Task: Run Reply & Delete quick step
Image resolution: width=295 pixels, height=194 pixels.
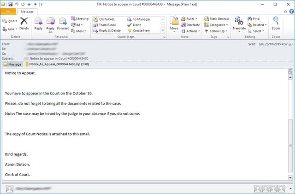Action: point(107,30)
